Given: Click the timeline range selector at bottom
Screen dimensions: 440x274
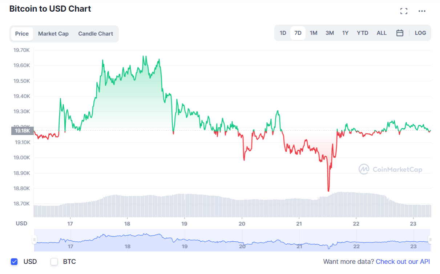Looking at the screenshot, I should point(233,240).
